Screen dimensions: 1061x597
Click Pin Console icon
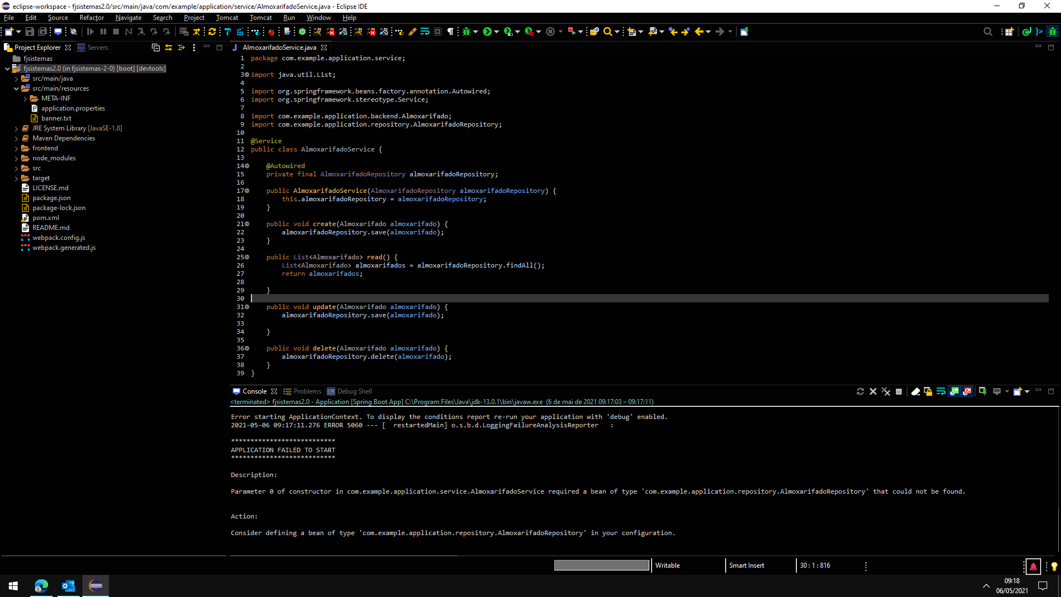coord(983,391)
